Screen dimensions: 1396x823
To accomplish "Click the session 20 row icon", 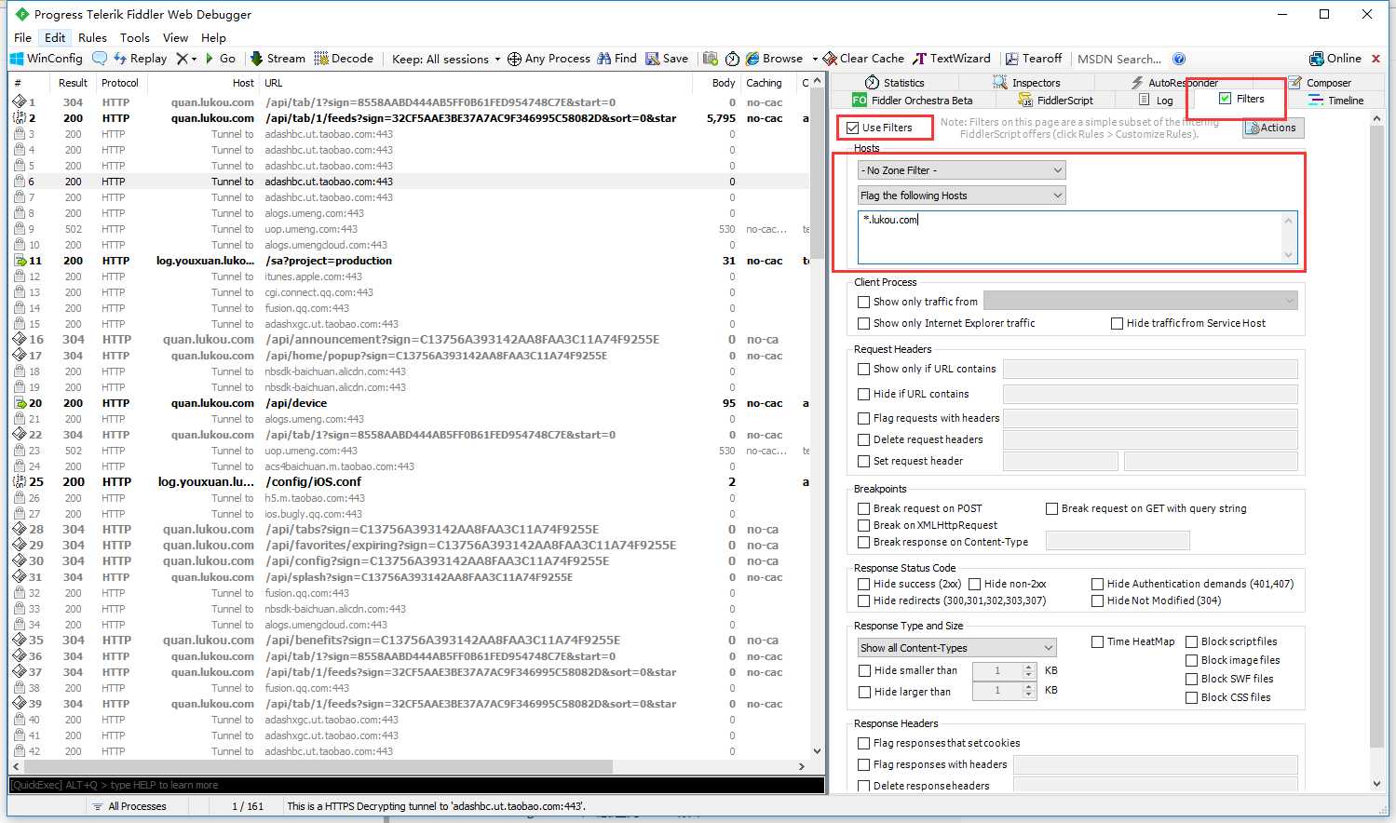I will click(x=19, y=403).
